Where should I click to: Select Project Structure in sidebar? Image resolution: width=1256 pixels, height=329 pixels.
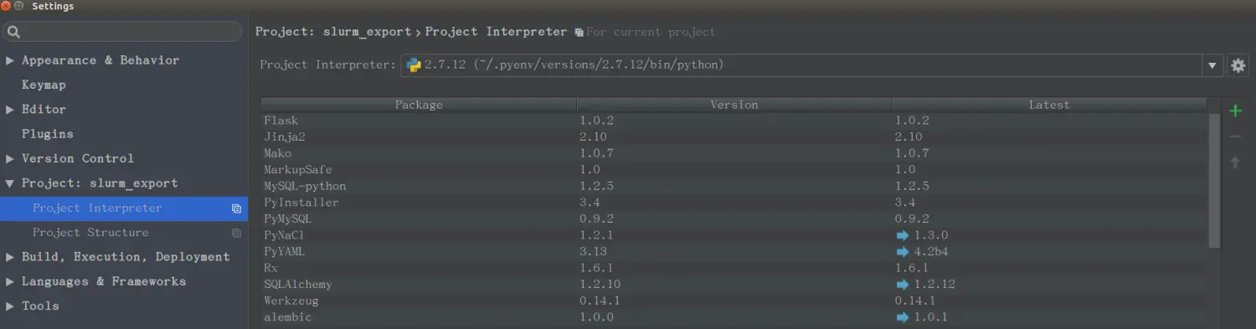124,233
